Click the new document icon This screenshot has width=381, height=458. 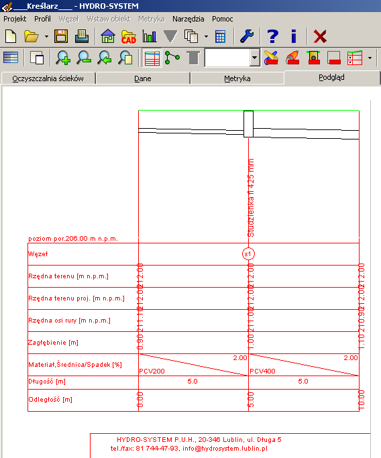(x=11, y=36)
